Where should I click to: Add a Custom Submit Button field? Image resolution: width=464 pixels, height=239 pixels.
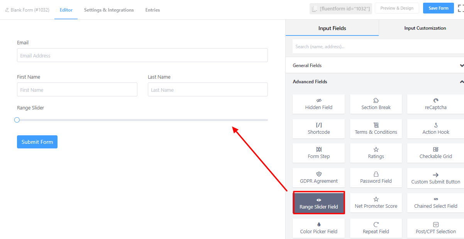(x=435, y=178)
